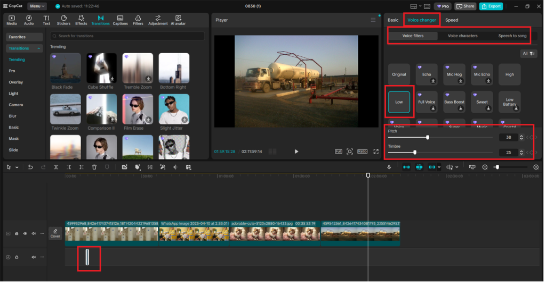
Task: Open the Effects panel
Action: (x=81, y=20)
